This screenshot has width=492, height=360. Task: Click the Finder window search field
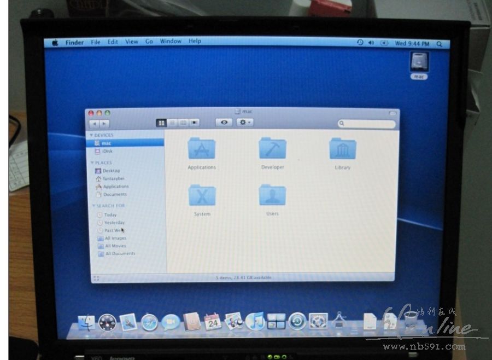tap(367, 124)
